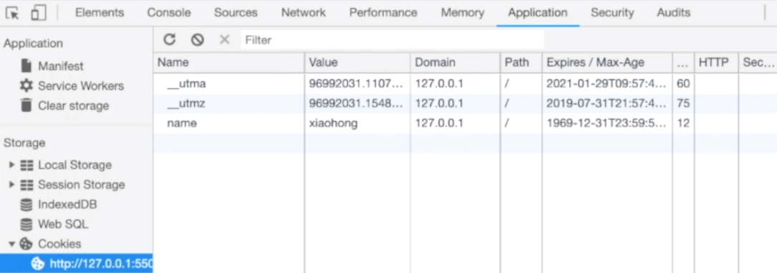Clear all cookies with the block icon

(x=198, y=39)
